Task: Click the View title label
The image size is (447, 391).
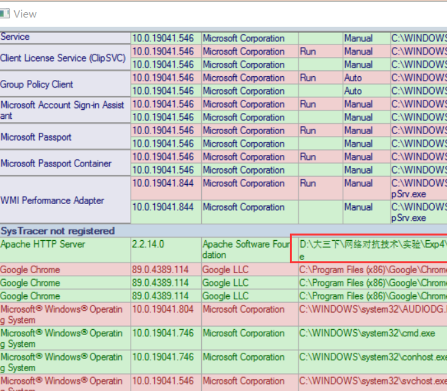Action: [x=25, y=14]
